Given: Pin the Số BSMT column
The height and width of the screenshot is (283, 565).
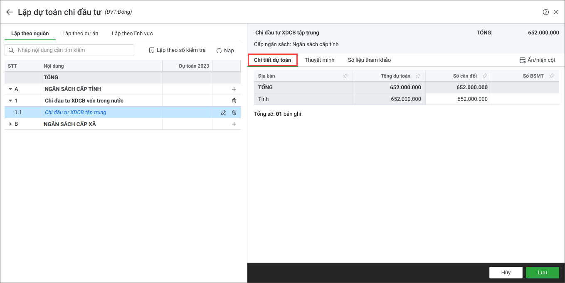Looking at the screenshot, I should (552, 76).
